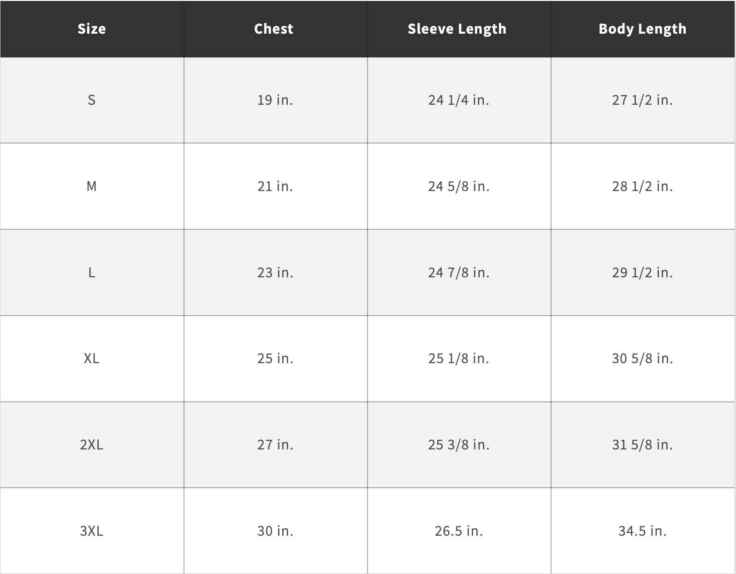Image resolution: width=736 pixels, height=574 pixels.
Task: Select the S size cell
Action: (92, 100)
